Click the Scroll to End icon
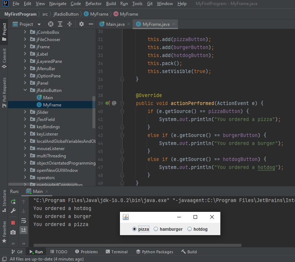The height and width of the screenshot is (262, 295). [x=24, y=230]
